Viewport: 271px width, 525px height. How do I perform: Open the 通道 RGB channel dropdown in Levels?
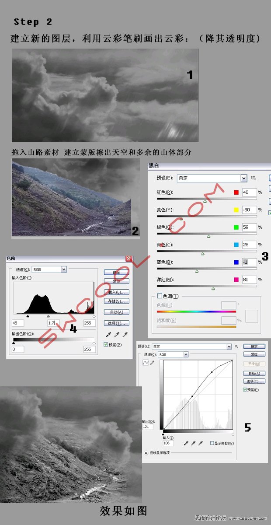(49, 269)
